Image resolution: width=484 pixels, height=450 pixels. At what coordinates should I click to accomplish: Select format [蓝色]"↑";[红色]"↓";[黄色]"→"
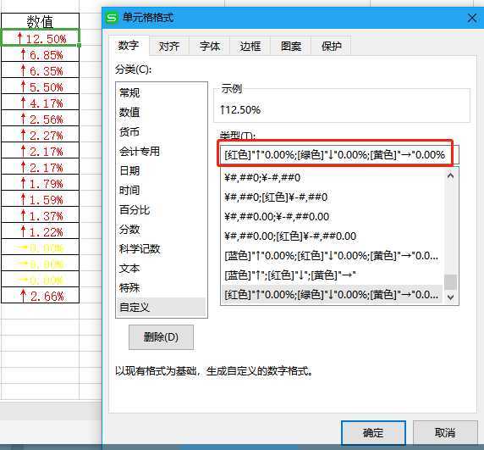click(x=333, y=275)
